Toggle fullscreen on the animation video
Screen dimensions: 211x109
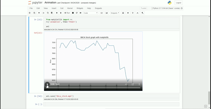(133, 84)
